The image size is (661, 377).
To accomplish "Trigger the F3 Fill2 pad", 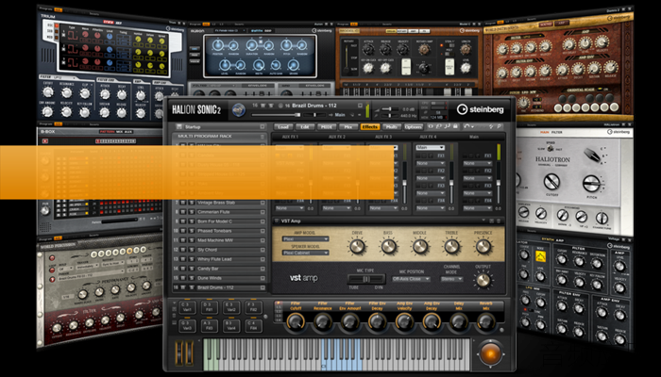I will 253,306.
